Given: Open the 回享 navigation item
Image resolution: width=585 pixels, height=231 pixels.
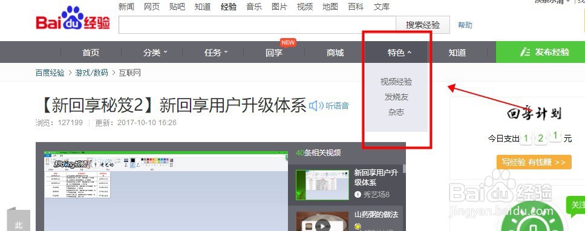Looking at the screenshot, I should [x=274, y=53].
